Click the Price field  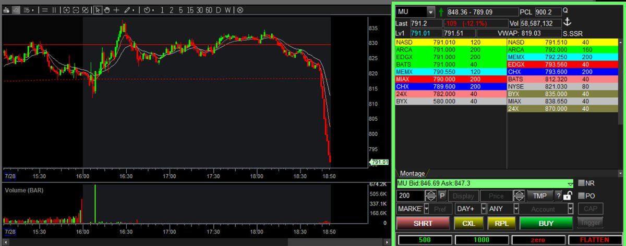coord(496,196)
